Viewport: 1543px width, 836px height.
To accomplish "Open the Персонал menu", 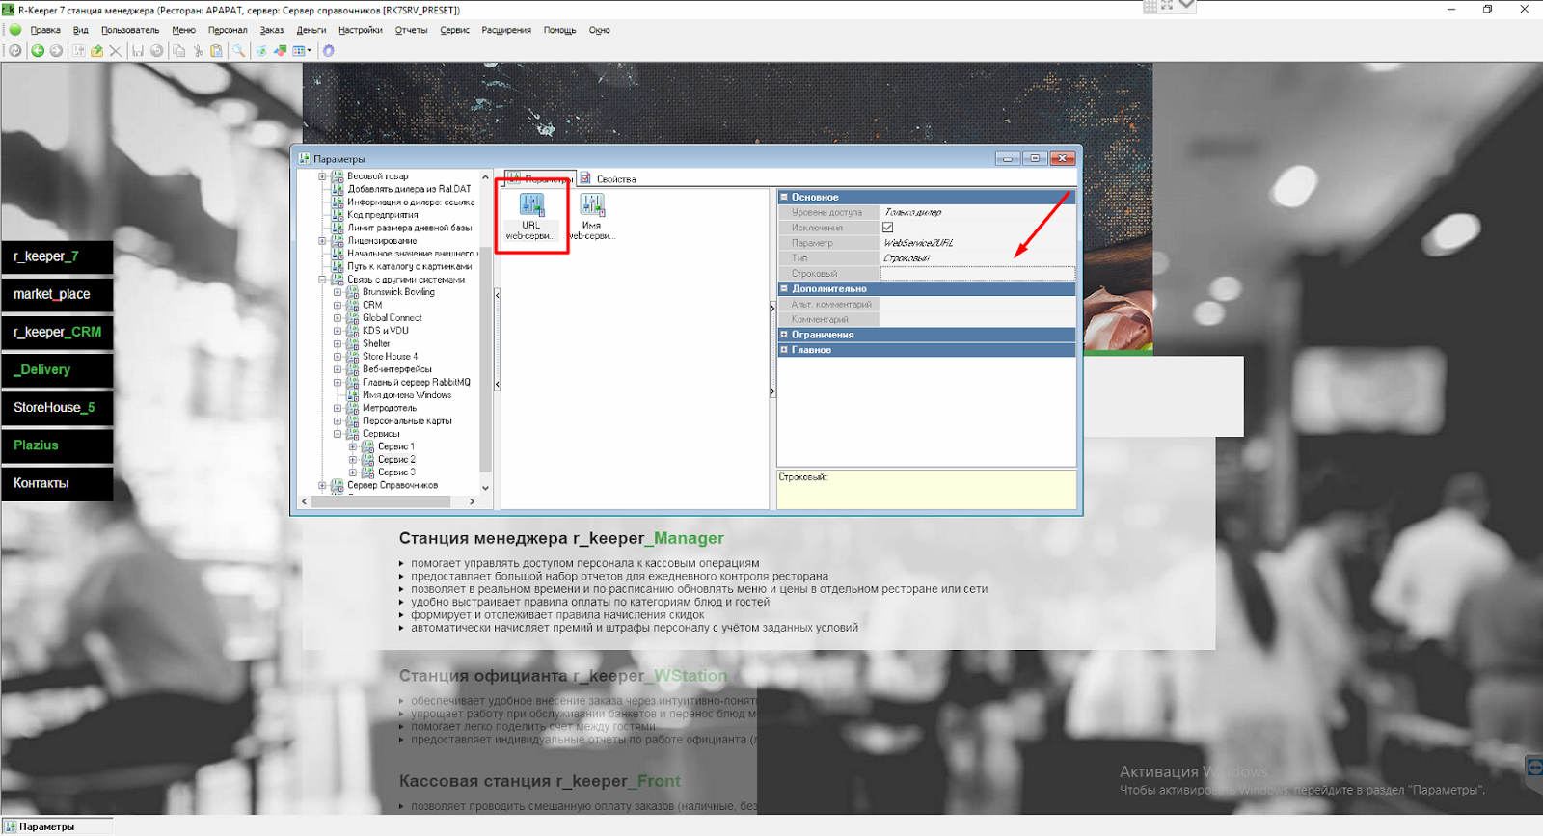I will pyautogui.click(x=228, y=30).
